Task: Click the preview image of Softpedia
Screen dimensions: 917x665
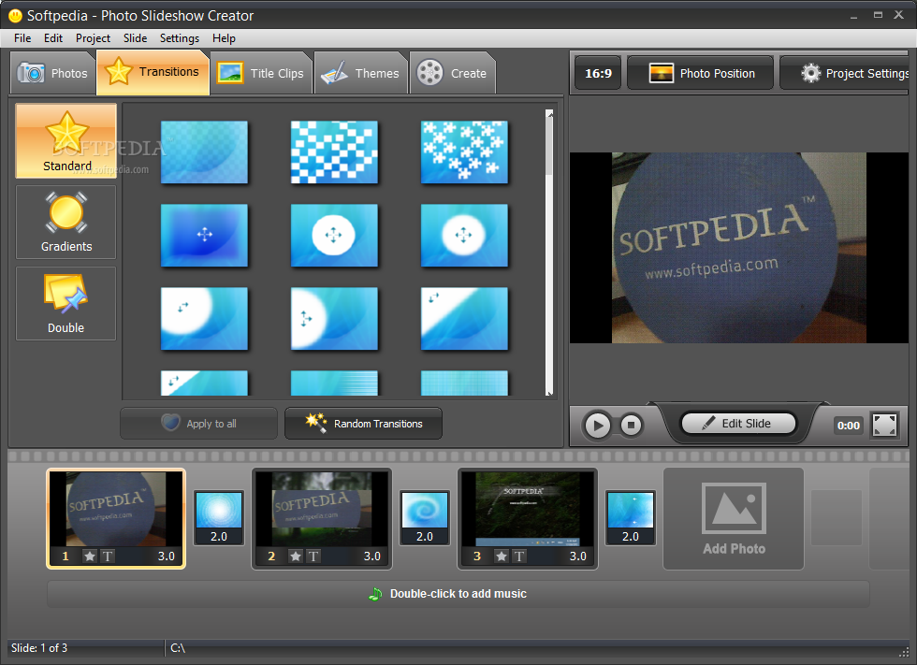Action: pos(738,248)
